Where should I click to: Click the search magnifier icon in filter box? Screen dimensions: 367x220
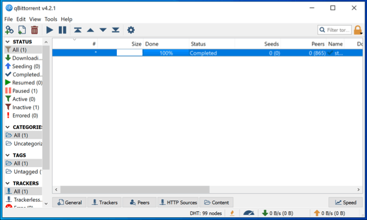click(x=322, y=30)
